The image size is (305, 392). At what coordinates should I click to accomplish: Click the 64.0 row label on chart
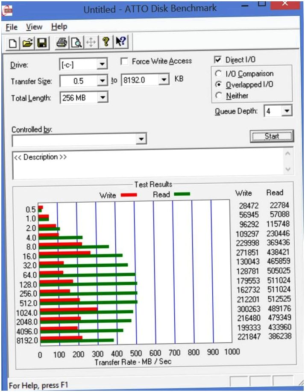point(30,275)
